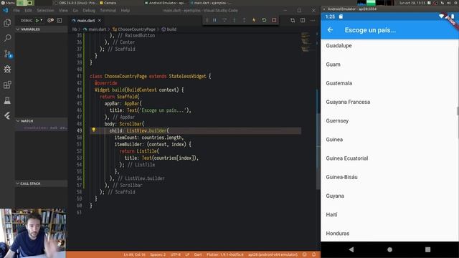
Task: Grab the debug toolbar drag handle
Action: coord(207,20)
